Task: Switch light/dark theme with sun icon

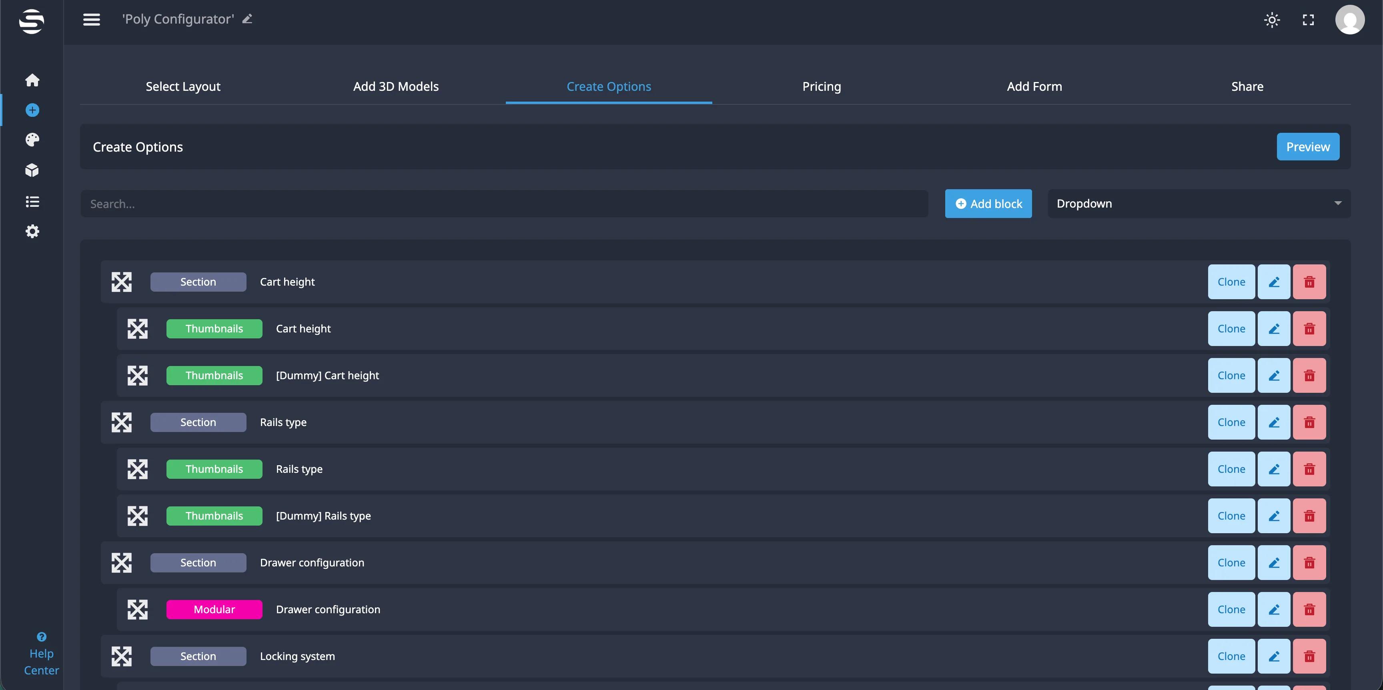Action: 1272,20
